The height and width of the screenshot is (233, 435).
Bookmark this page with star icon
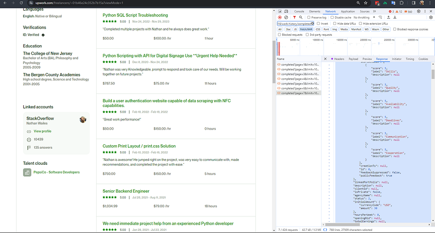coord(366,3)
